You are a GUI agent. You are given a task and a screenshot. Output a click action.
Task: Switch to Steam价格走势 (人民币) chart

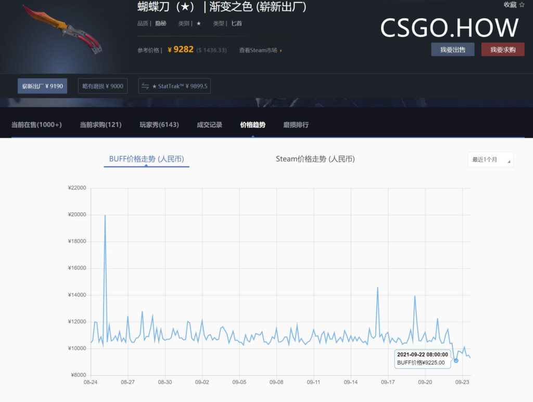pos(315,159)
